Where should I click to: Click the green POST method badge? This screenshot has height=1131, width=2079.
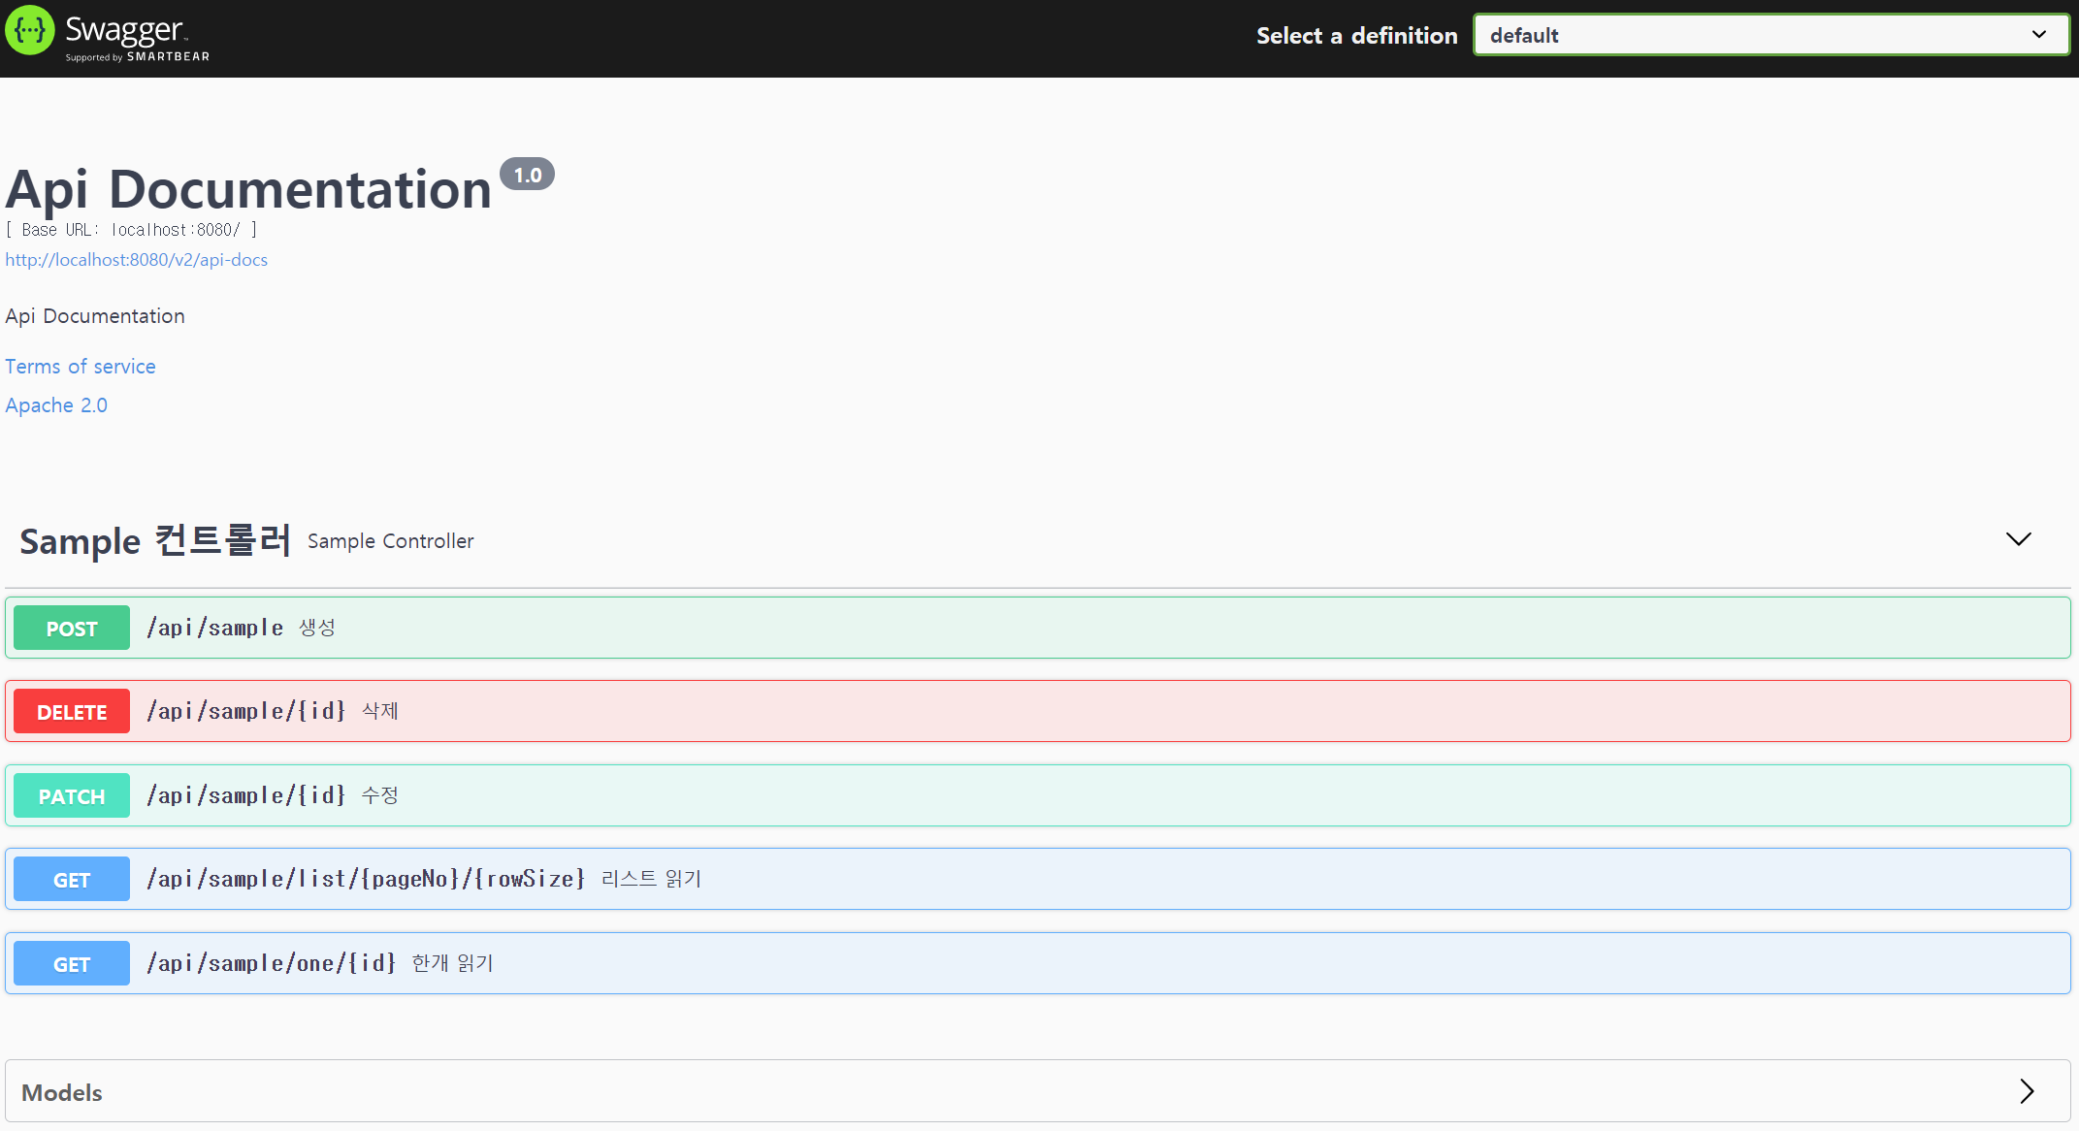pyautogui.click(x=71, y=628)
